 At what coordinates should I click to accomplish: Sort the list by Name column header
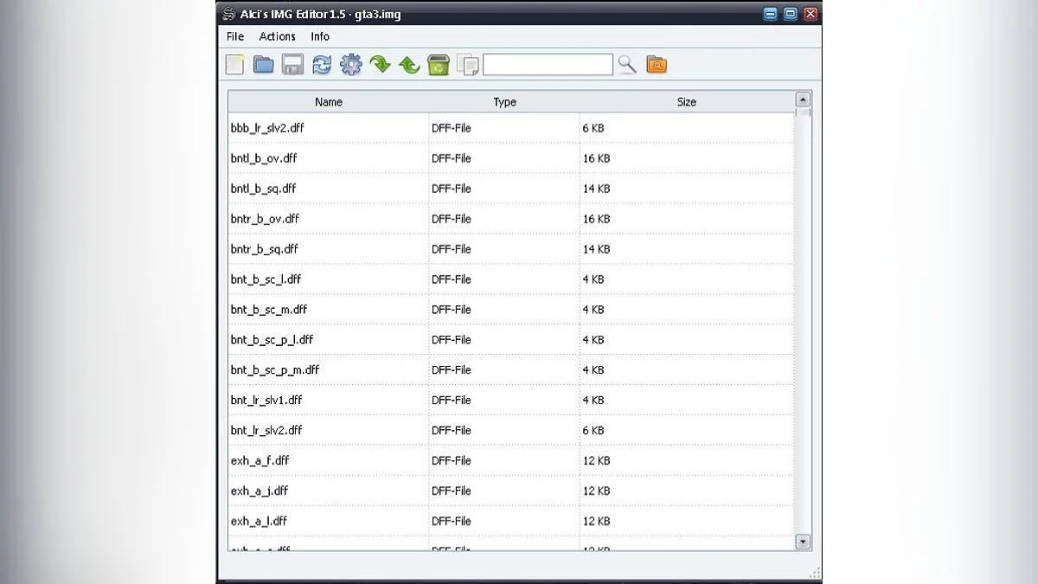click(329, 102)
